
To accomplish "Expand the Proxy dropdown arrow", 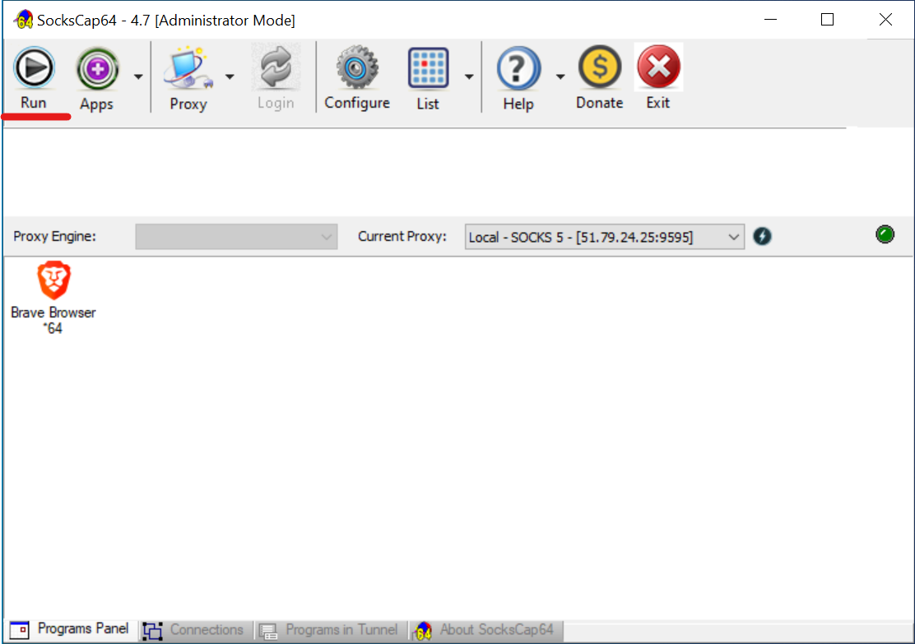I will coord(230,76).
